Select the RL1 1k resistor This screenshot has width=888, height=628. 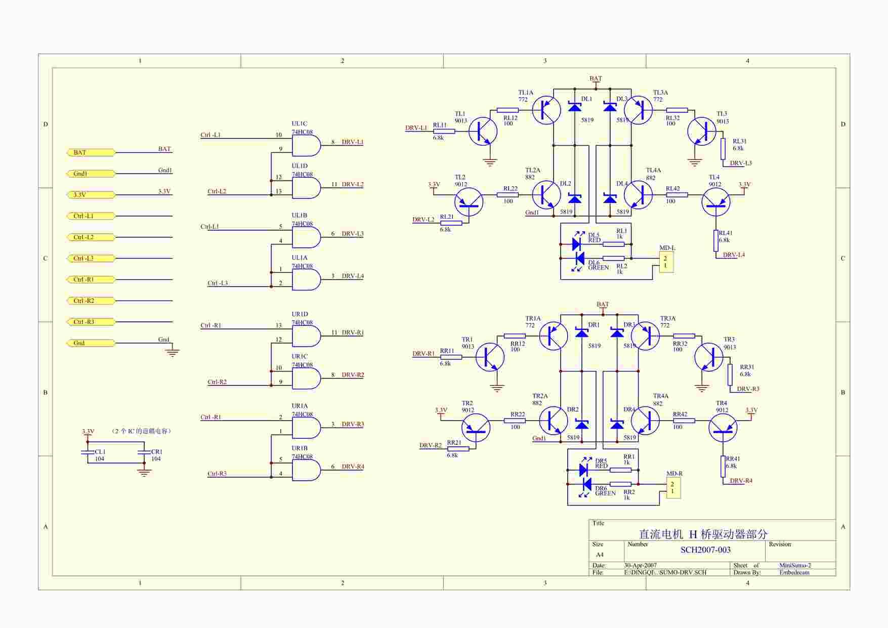[613, 244]
